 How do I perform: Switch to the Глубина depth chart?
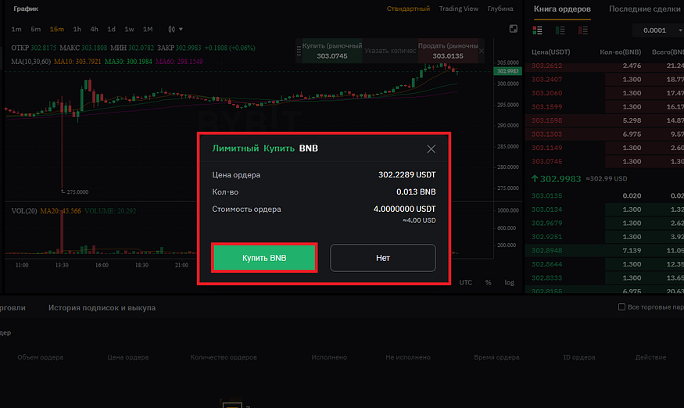[500, 9]
